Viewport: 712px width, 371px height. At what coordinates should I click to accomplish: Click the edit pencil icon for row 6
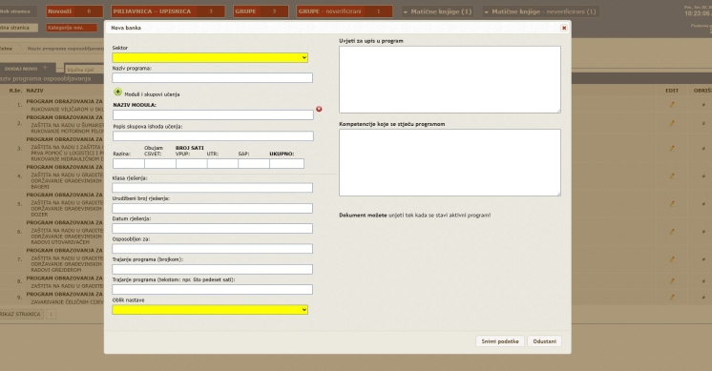coord(672,232)
